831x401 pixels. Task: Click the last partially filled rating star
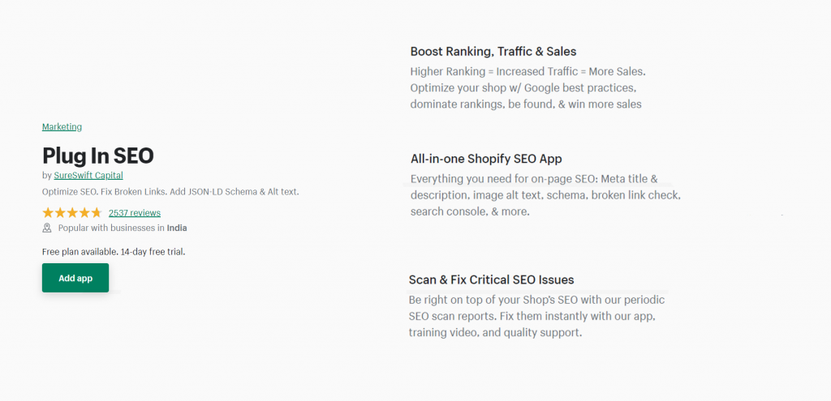(x=96, y=213)
